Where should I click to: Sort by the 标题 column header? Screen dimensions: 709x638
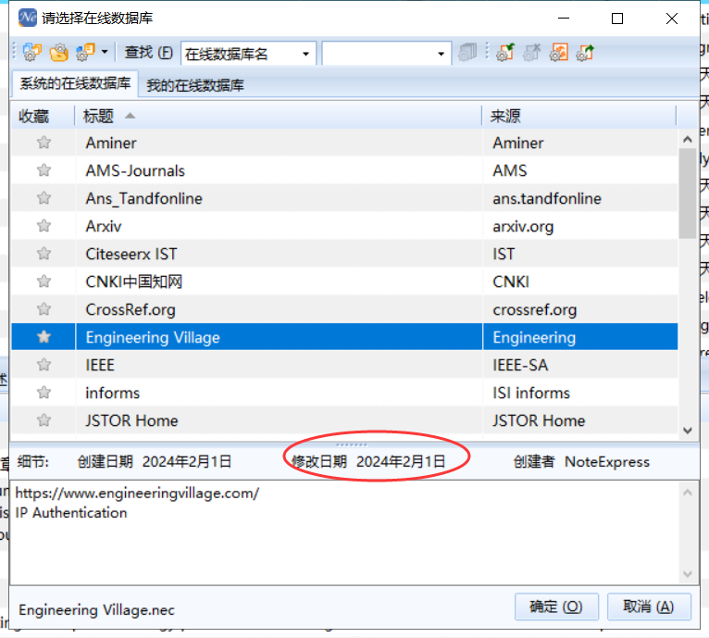(x=279, y=116)
